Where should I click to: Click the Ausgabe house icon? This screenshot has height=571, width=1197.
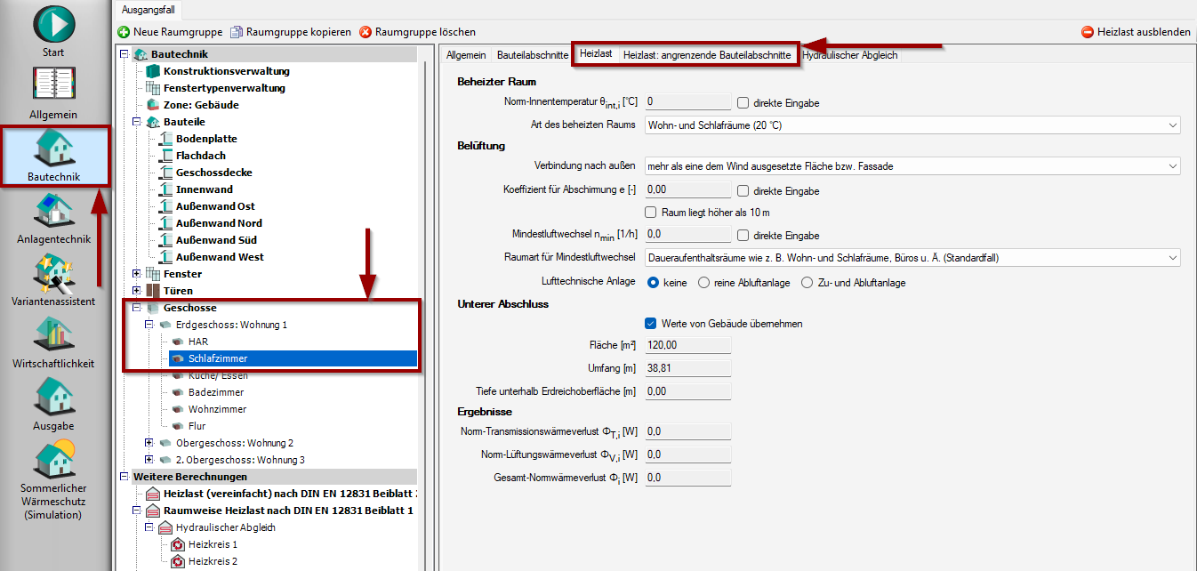tap(54, 398)
